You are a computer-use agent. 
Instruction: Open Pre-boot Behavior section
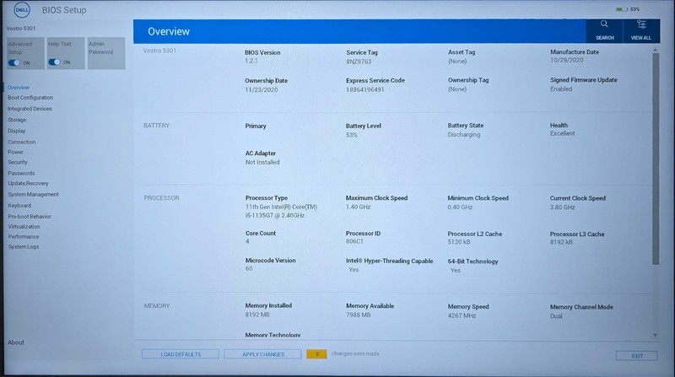[x=30, y=217]
